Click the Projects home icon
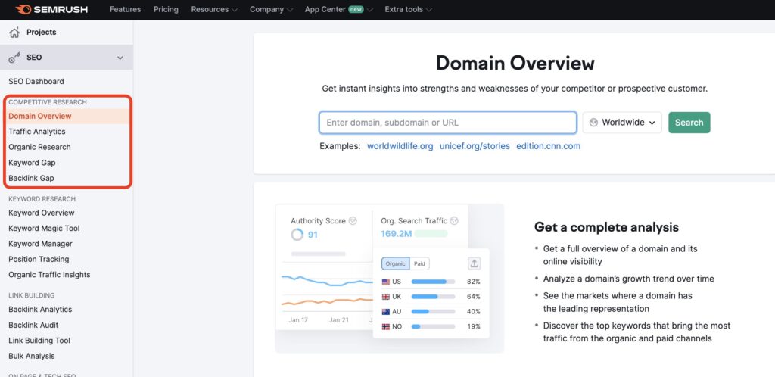775x377 pixels. click(x=14, y=33)
